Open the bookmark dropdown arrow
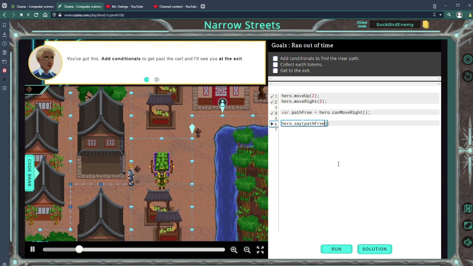This screenshot has width=473, height=266. 440,15
